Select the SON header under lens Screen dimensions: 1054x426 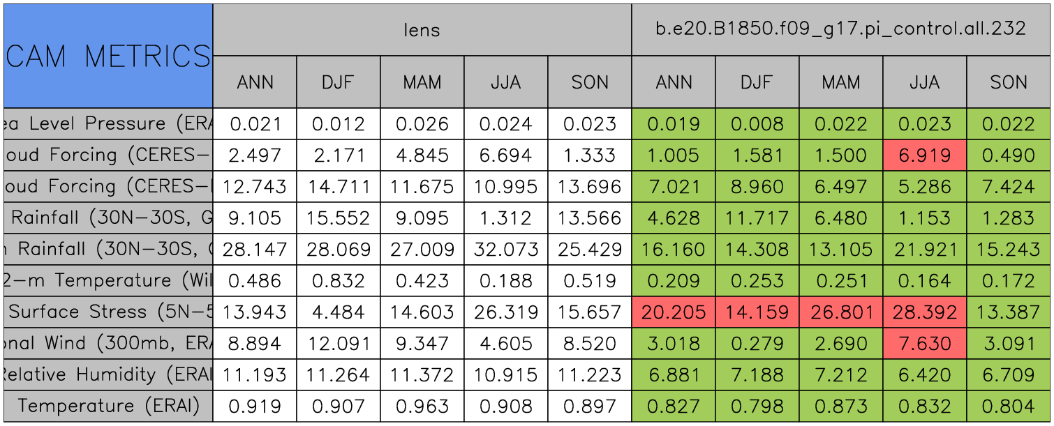[590, 82]
